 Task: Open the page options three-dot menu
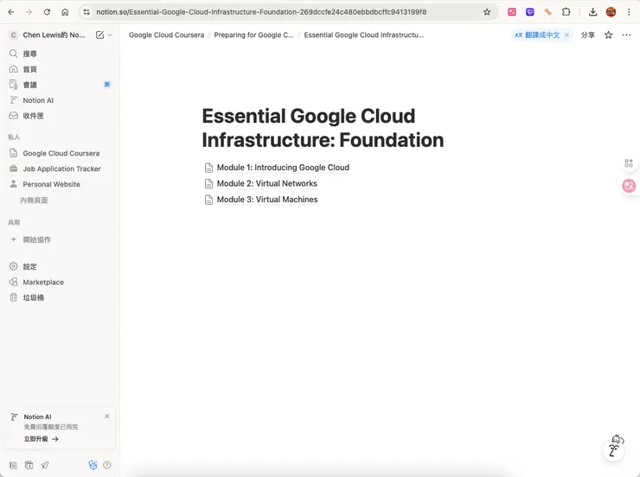624,35
